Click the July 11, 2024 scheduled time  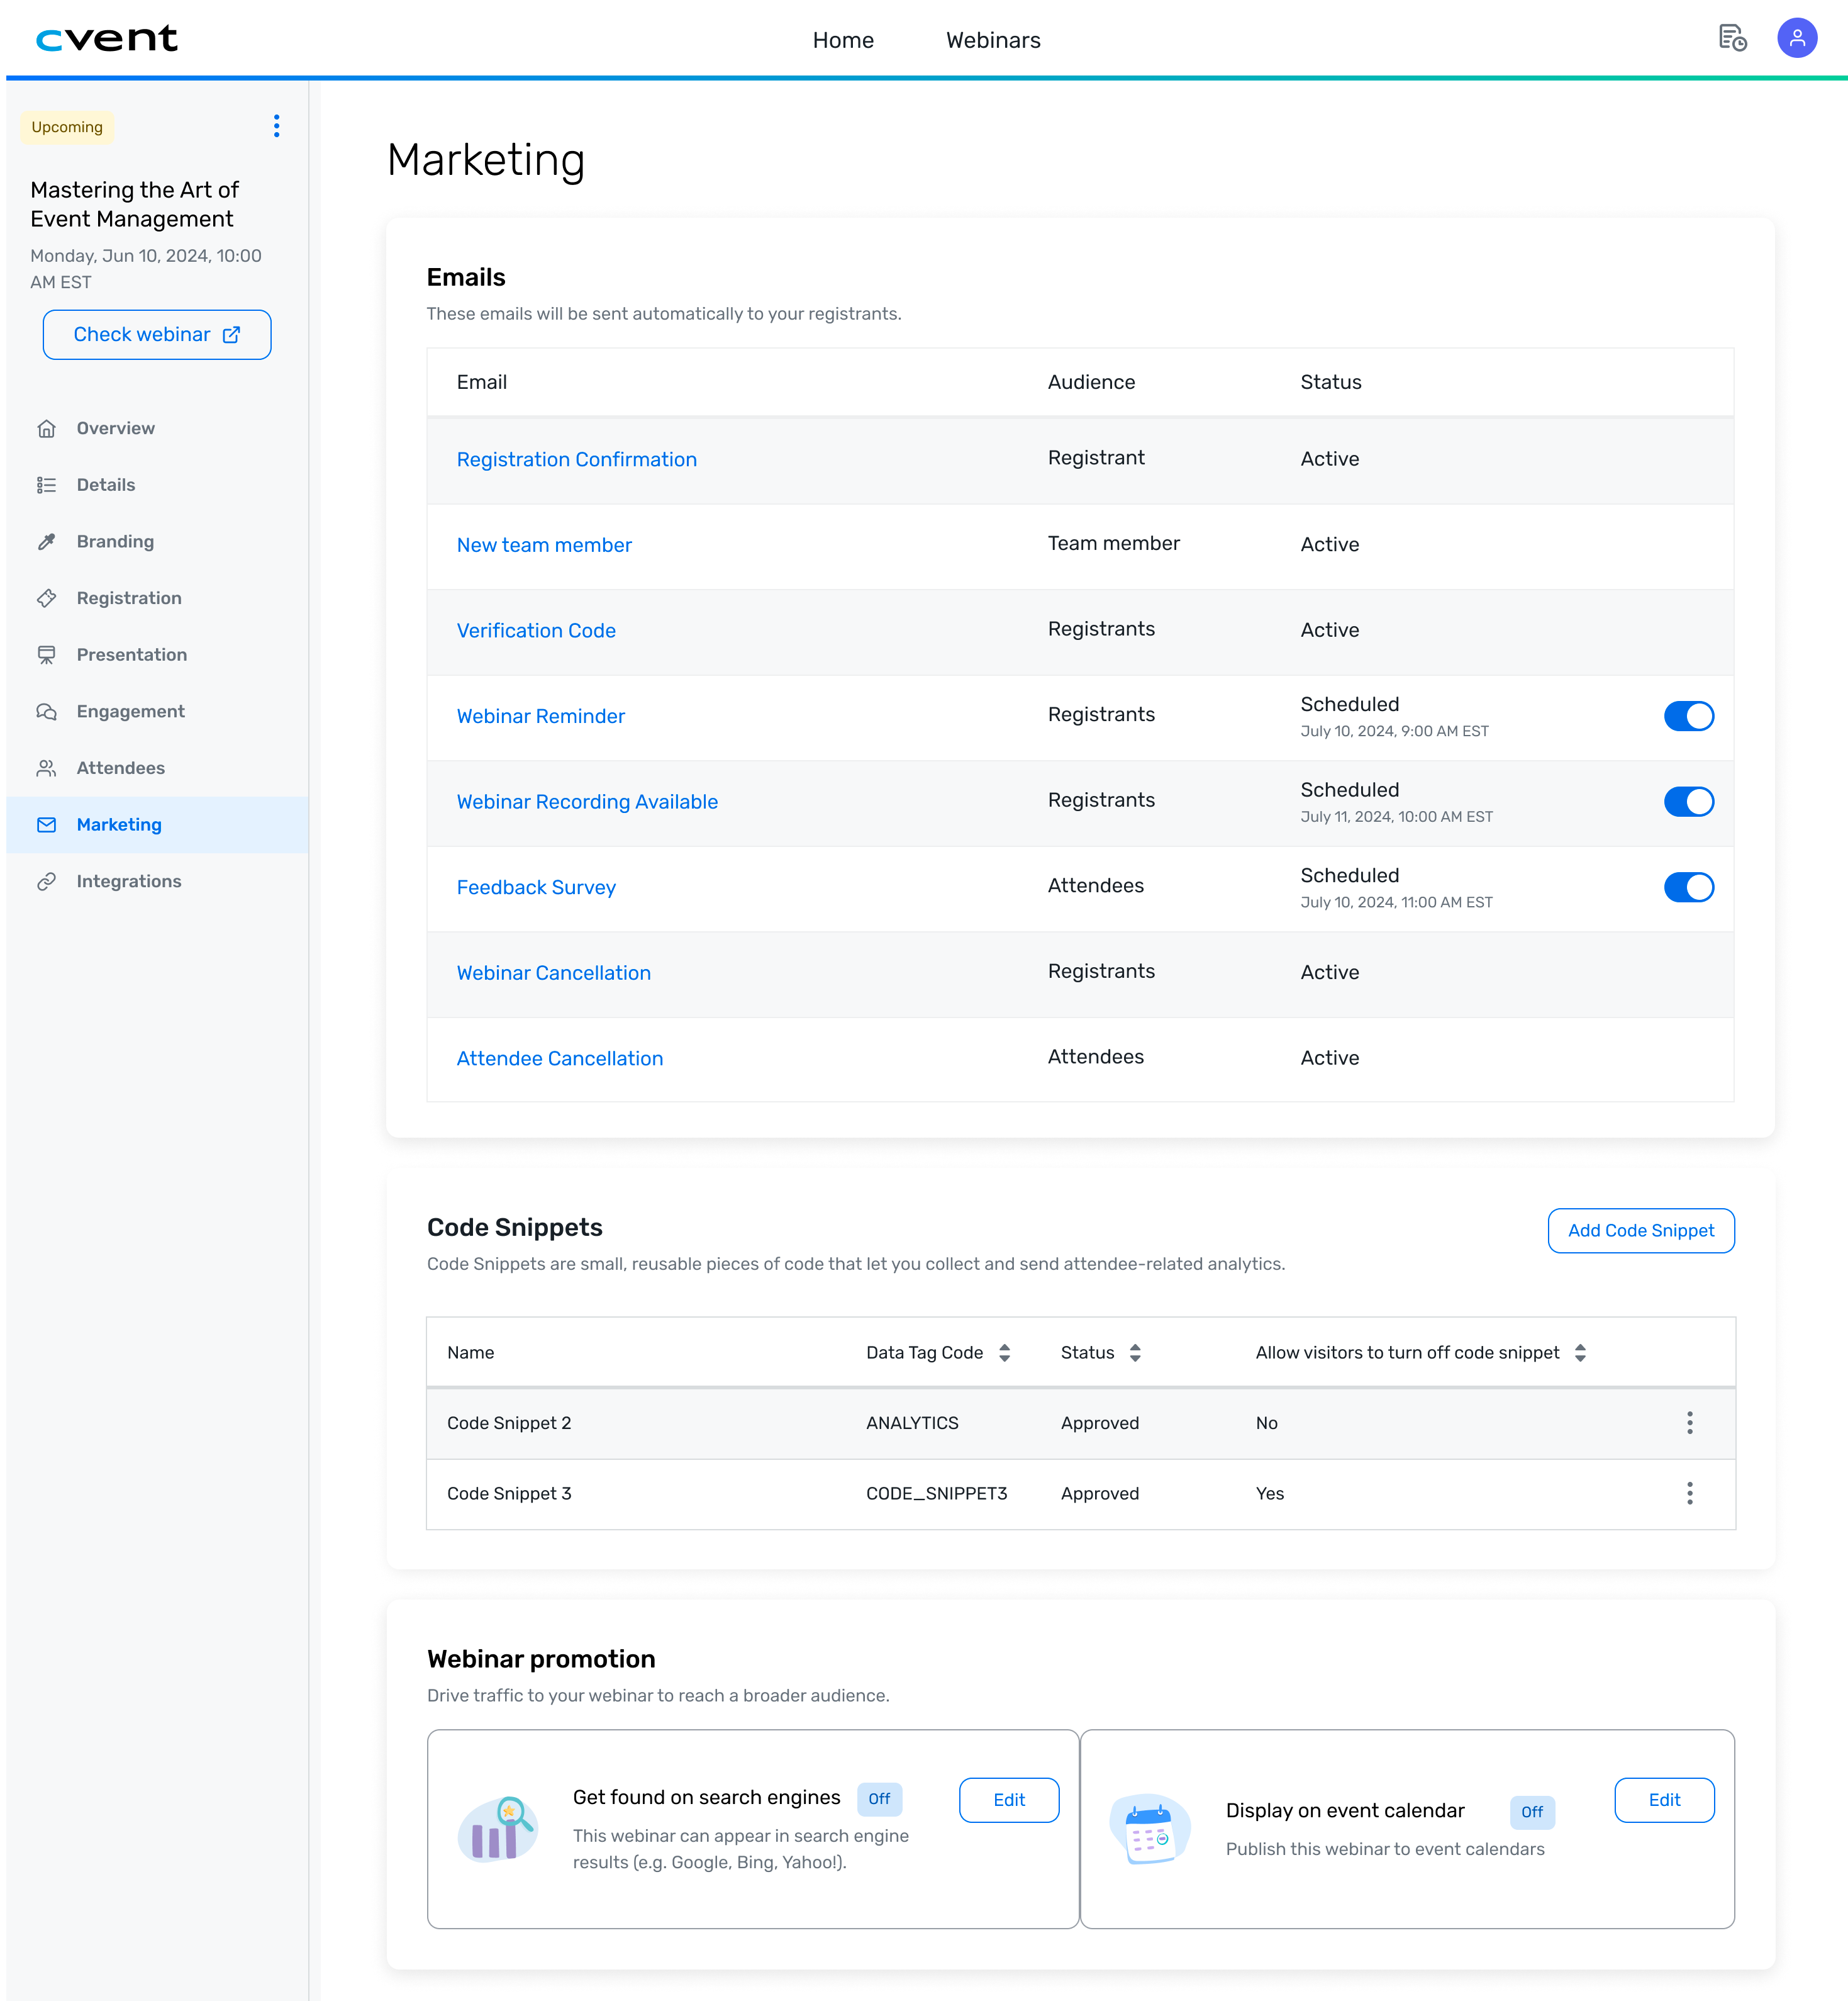(1396, 816)
